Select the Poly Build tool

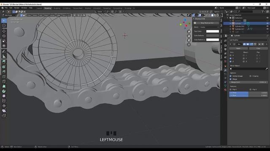click(x=4, y=86)
